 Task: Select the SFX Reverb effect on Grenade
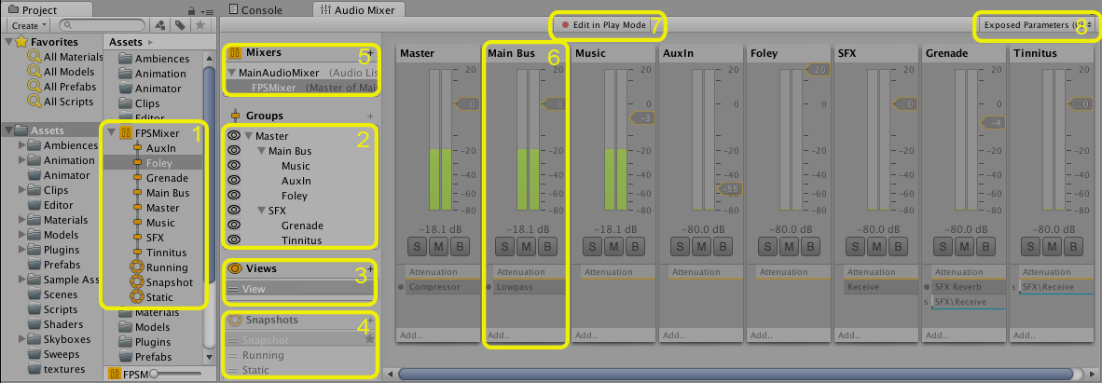pyautogui.click(x=969, y=287)
